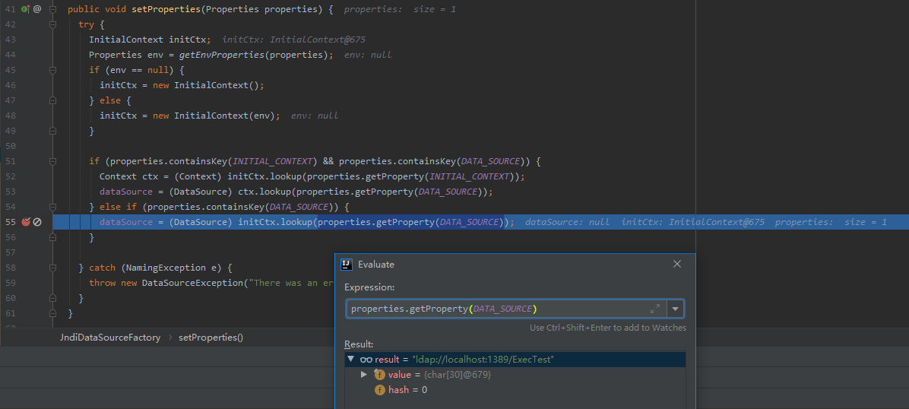This screenshot has width=909, height=409.
Task: Fold the setProperties method at line 41
Action: pyautogui.click(x=52, y=9)
